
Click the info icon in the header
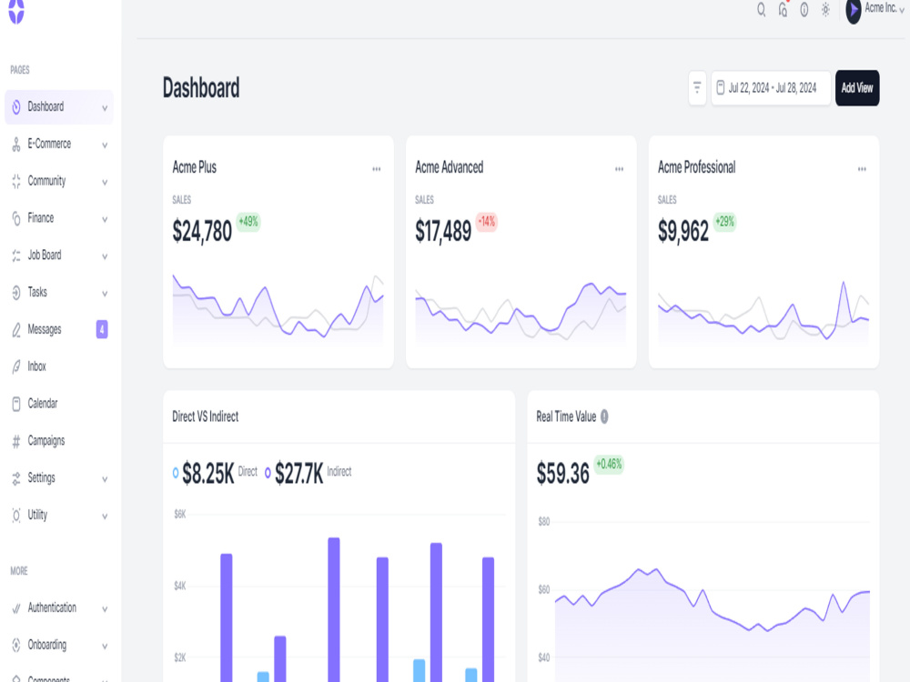point(804,10)
